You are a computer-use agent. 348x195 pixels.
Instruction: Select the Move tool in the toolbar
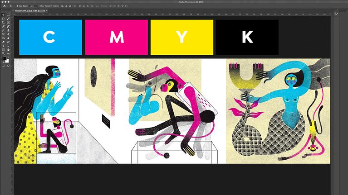coord(3,15)
